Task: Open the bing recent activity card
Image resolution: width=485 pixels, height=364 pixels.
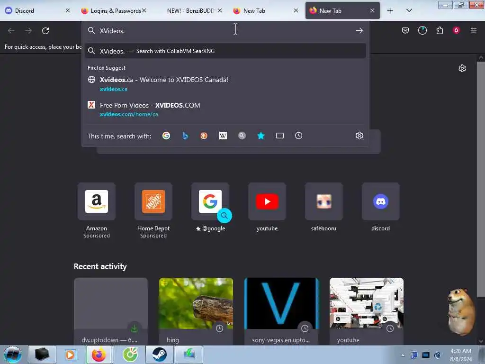Action: click(x=196, y=311)
